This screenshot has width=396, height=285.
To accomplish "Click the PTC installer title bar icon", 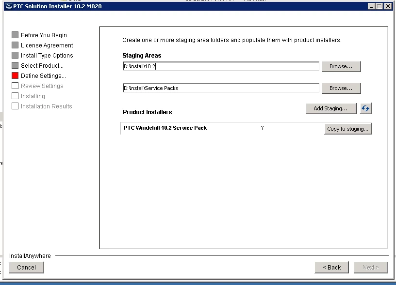I will (9, 6).
